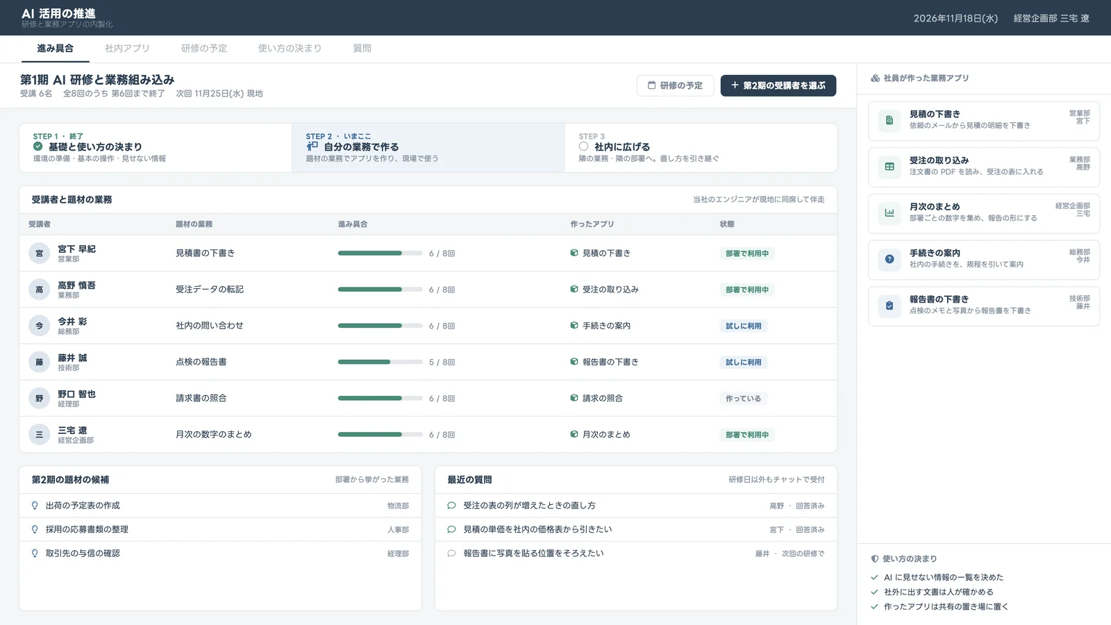
Task: Click the 受講者 column header
Action: 40,224
